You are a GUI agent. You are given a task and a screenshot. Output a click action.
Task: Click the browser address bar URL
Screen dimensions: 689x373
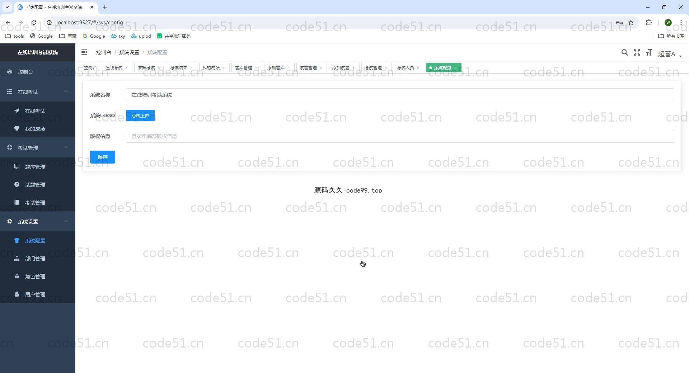[x=90, y=23]
